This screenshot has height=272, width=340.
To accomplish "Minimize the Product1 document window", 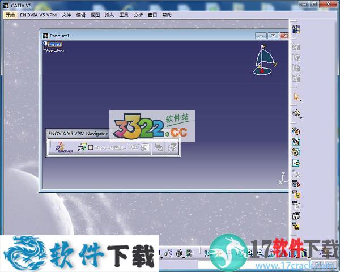I will click(261, 36).
